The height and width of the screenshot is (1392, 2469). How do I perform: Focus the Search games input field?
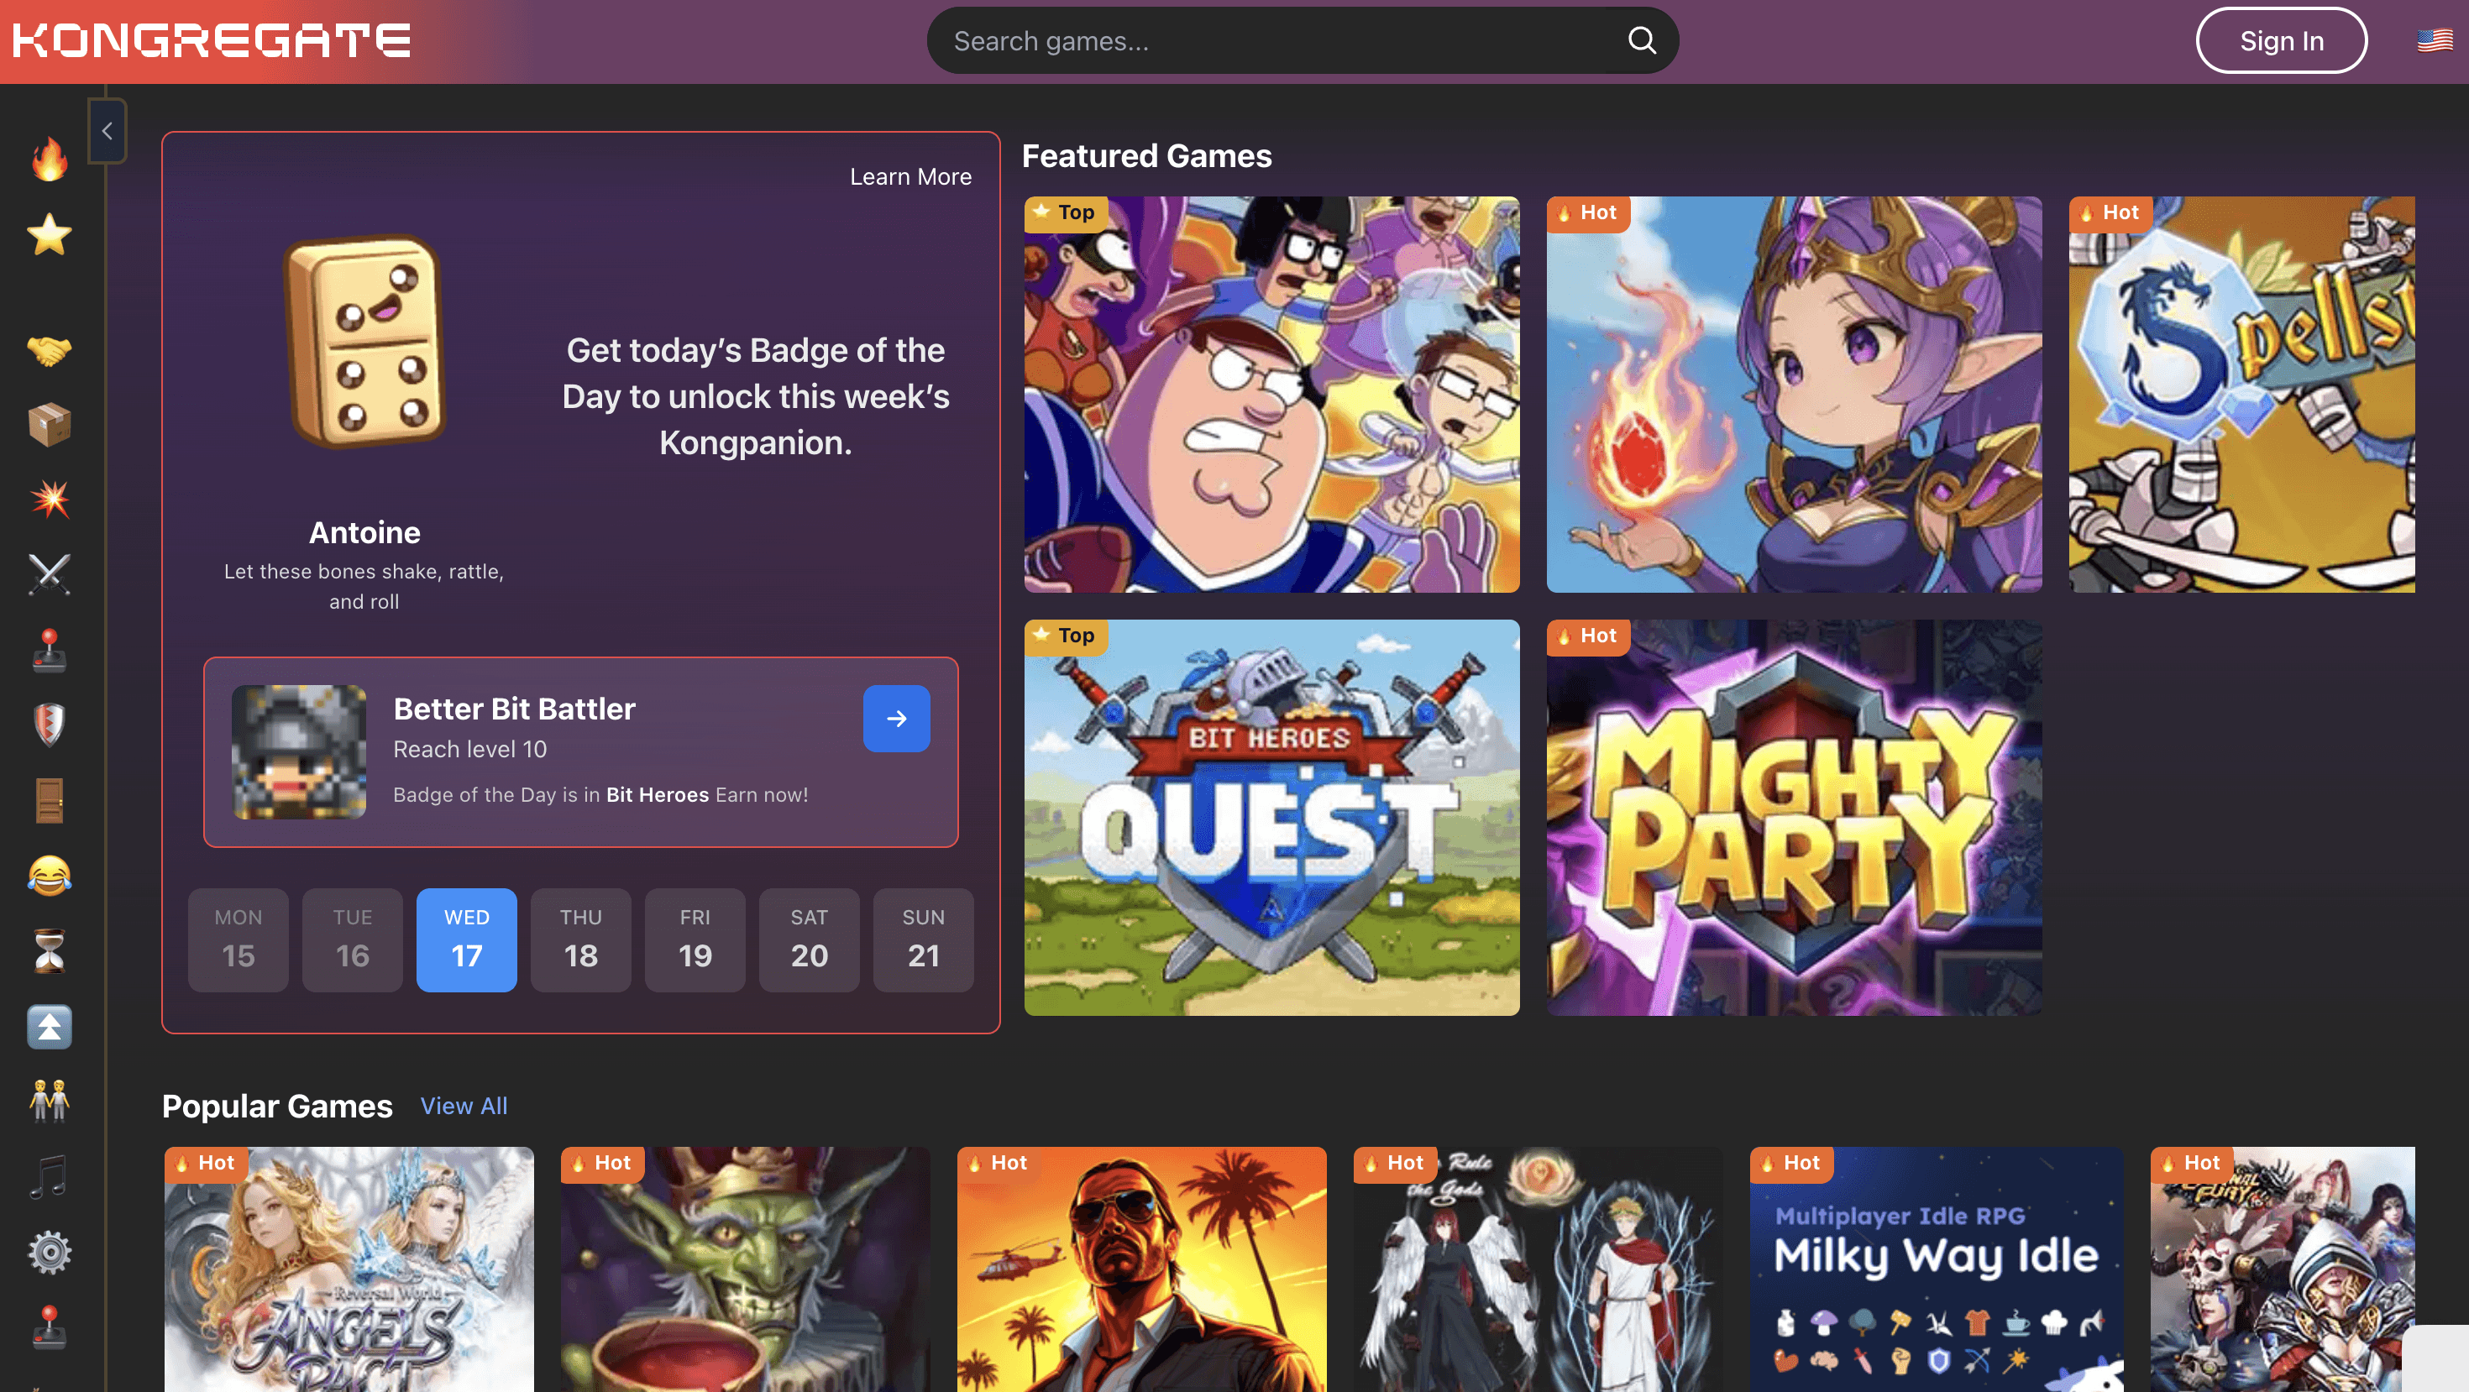click(1275, 40)
